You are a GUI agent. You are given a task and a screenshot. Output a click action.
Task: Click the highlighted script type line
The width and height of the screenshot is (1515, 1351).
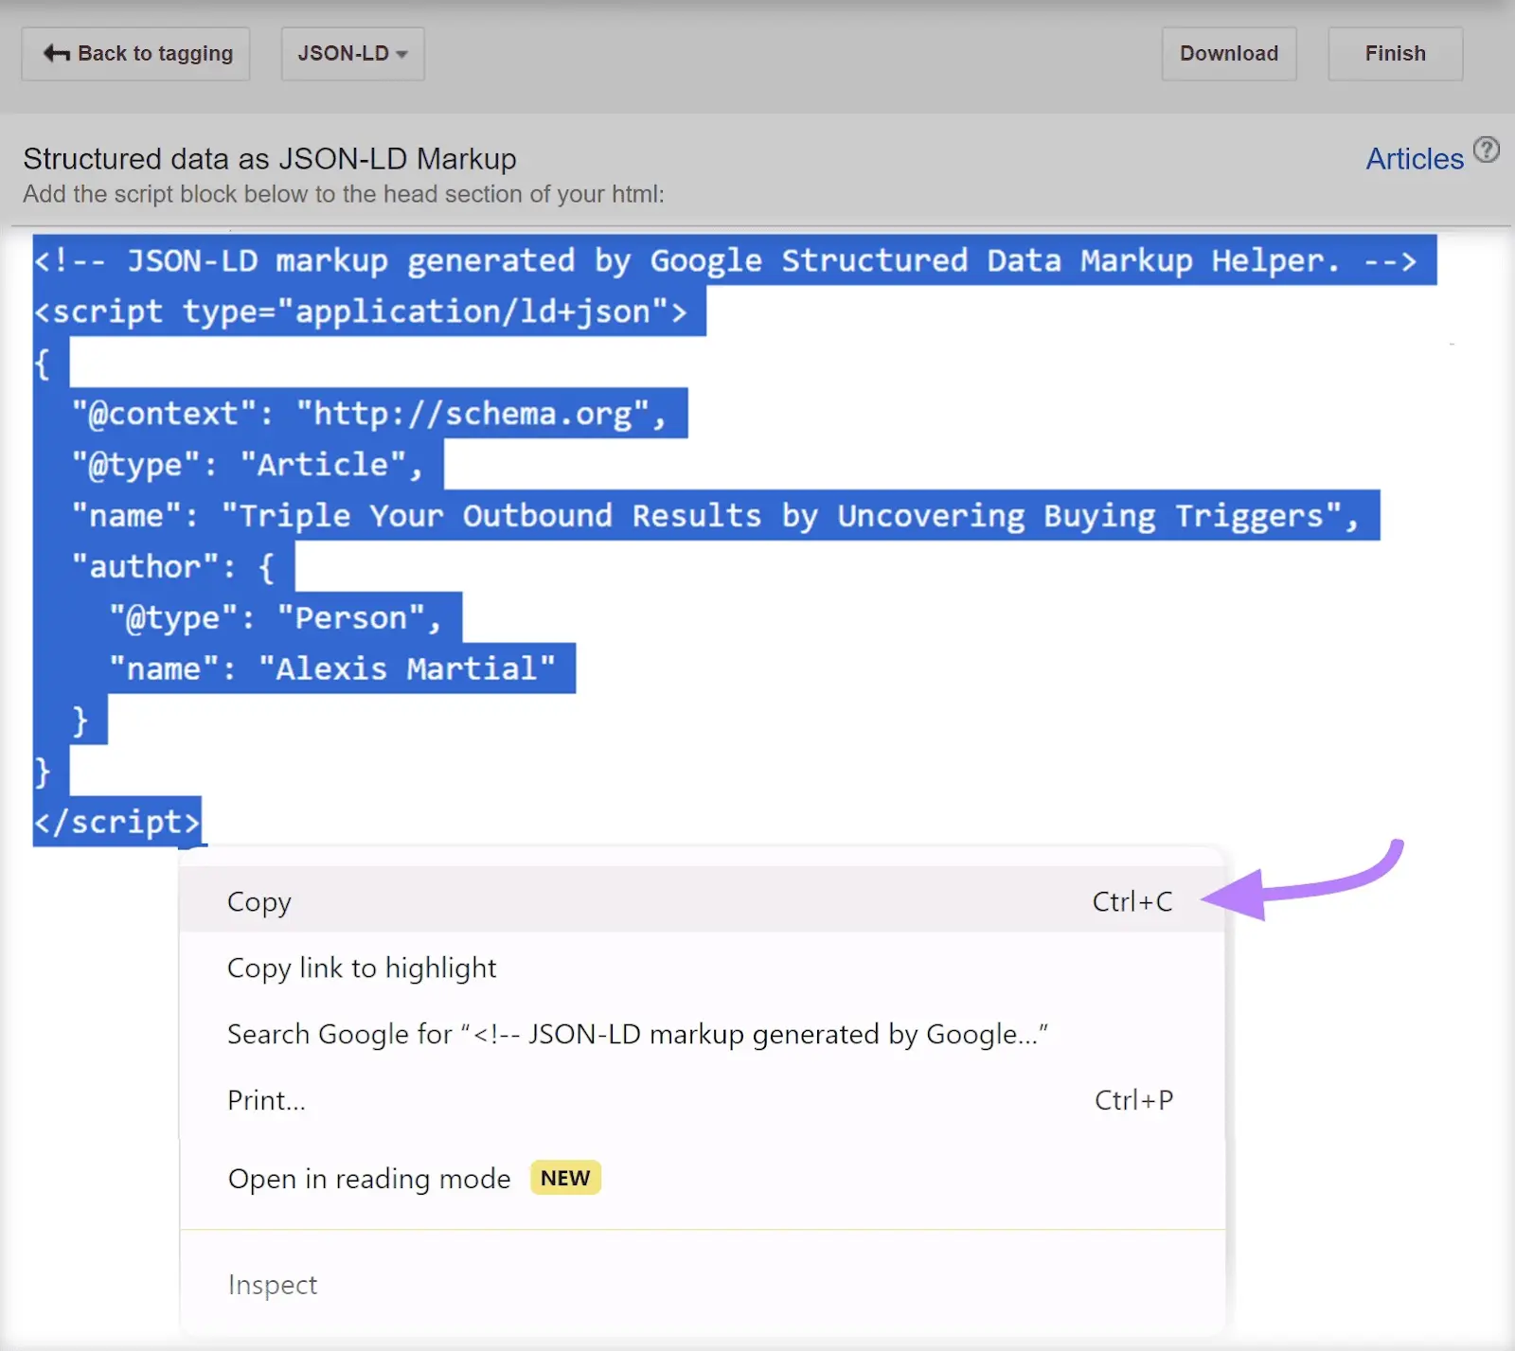(x=369, y=311)
